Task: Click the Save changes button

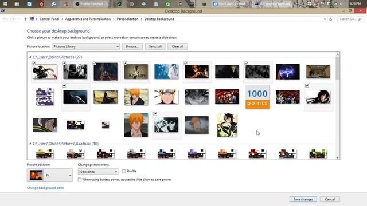Action: pyautogui.click(x=303, y=199)
